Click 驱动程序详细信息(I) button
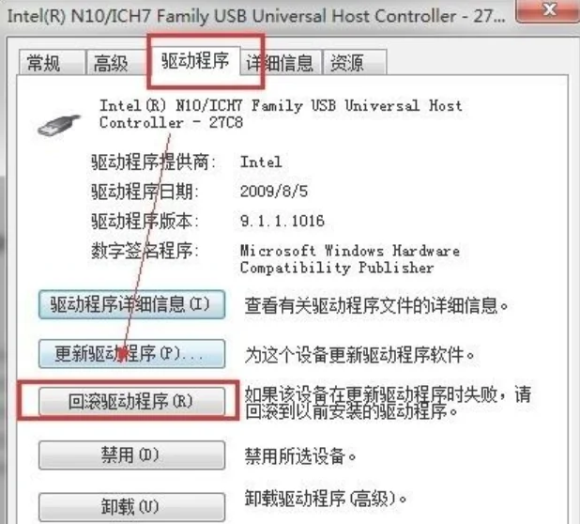This screenshot has height=524, width=580. pos(131,305)
